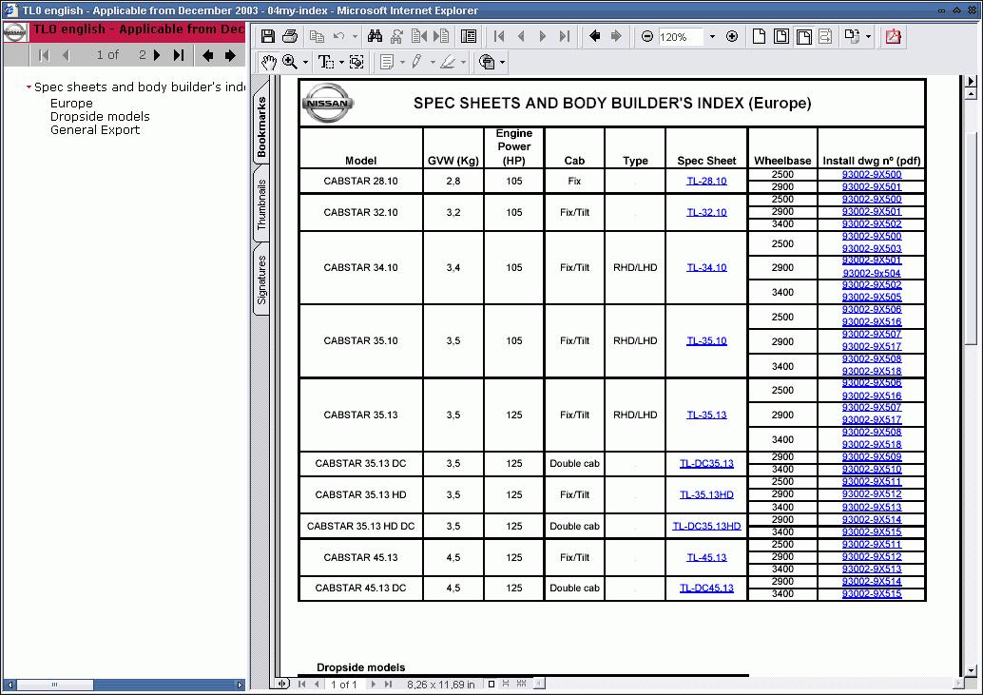The height and width of the screenshot is (695, 983).
Task: Open TL-28.10 spec sheet link
Action: 706,181
